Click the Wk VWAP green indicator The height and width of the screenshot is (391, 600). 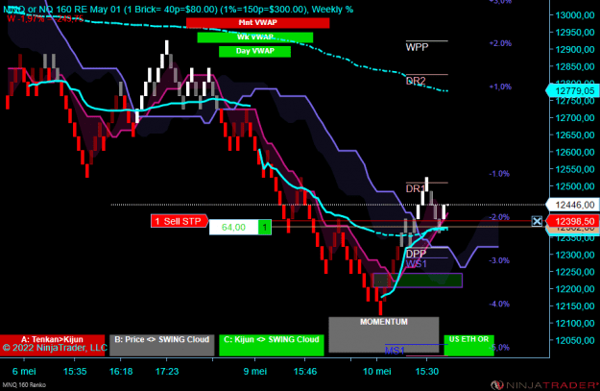point(254,37)
